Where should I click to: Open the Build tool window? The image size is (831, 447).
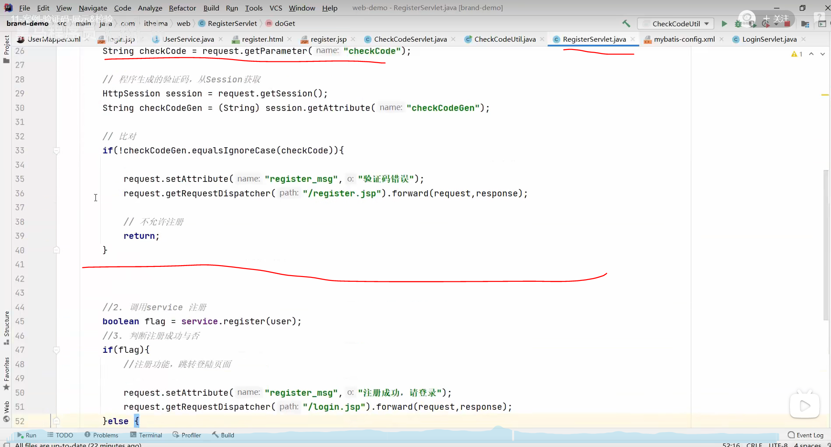point(223,435)
